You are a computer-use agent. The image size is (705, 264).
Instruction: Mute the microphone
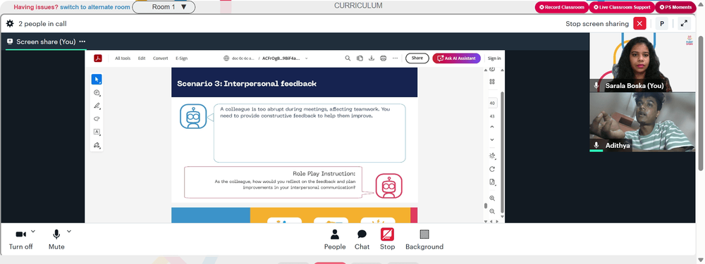click(56, 239)
